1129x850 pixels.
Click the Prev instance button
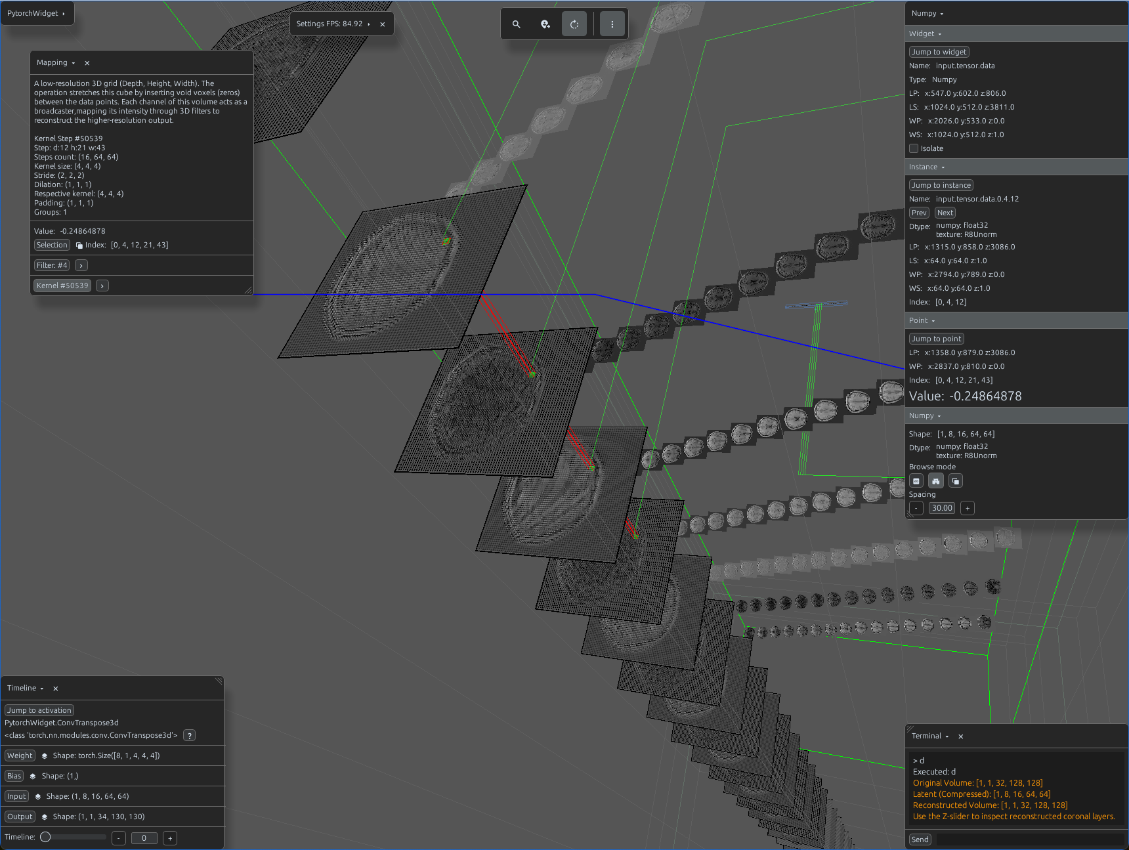tap(919, 213)
